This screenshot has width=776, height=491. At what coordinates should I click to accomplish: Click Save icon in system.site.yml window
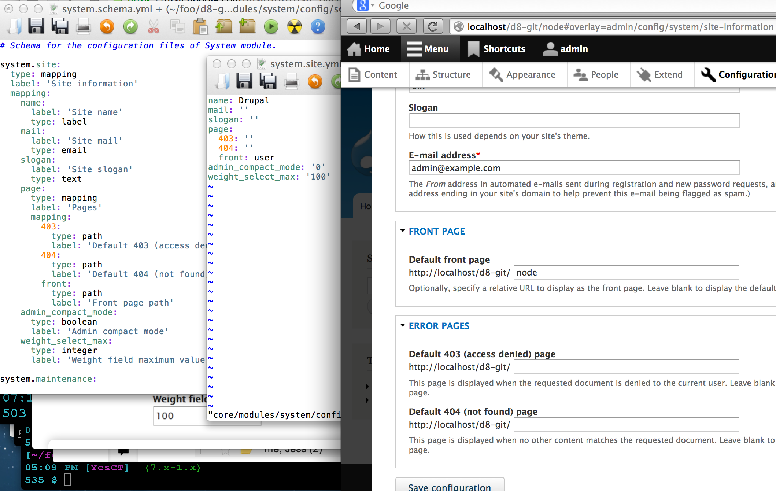tap(244, 81)
